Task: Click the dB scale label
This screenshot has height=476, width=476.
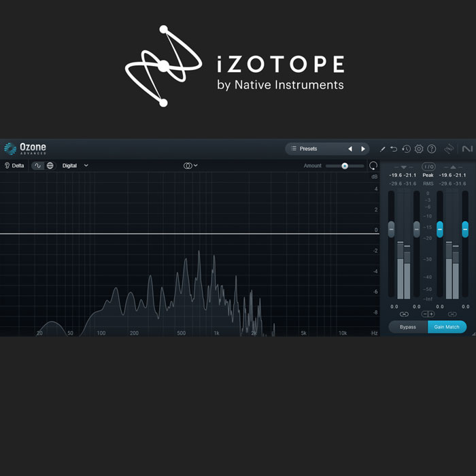Action: [x=374, y=177]
